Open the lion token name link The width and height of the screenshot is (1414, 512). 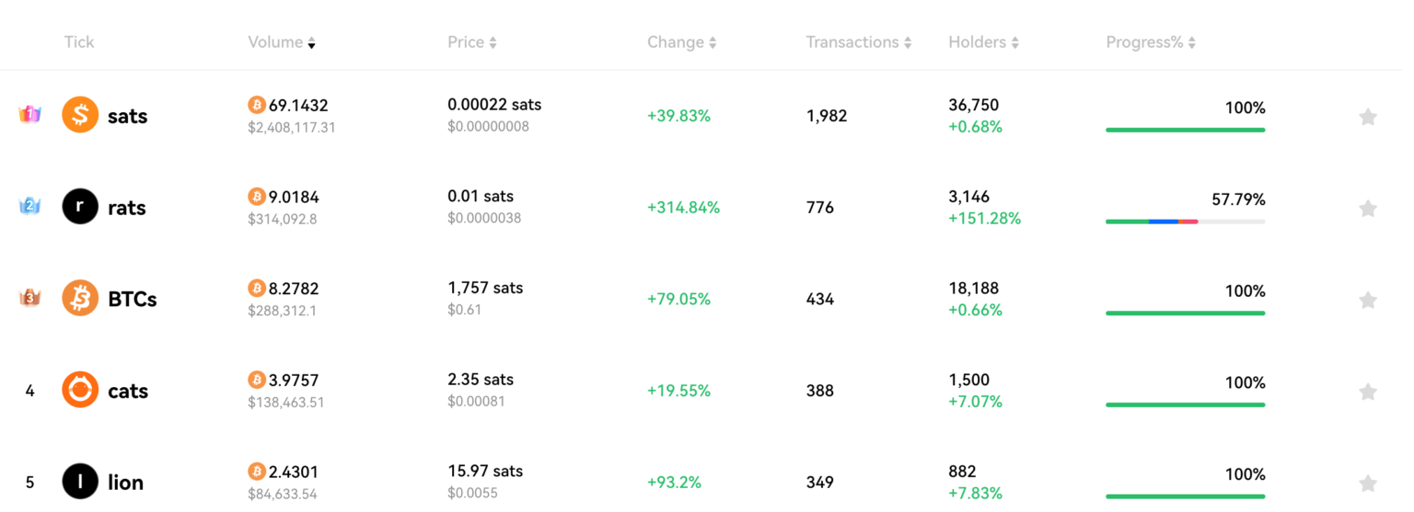(x=125, y=483)
